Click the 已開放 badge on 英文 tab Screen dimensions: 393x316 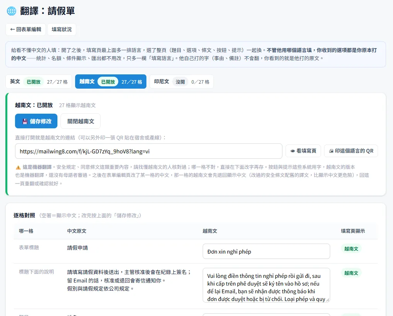34,82
